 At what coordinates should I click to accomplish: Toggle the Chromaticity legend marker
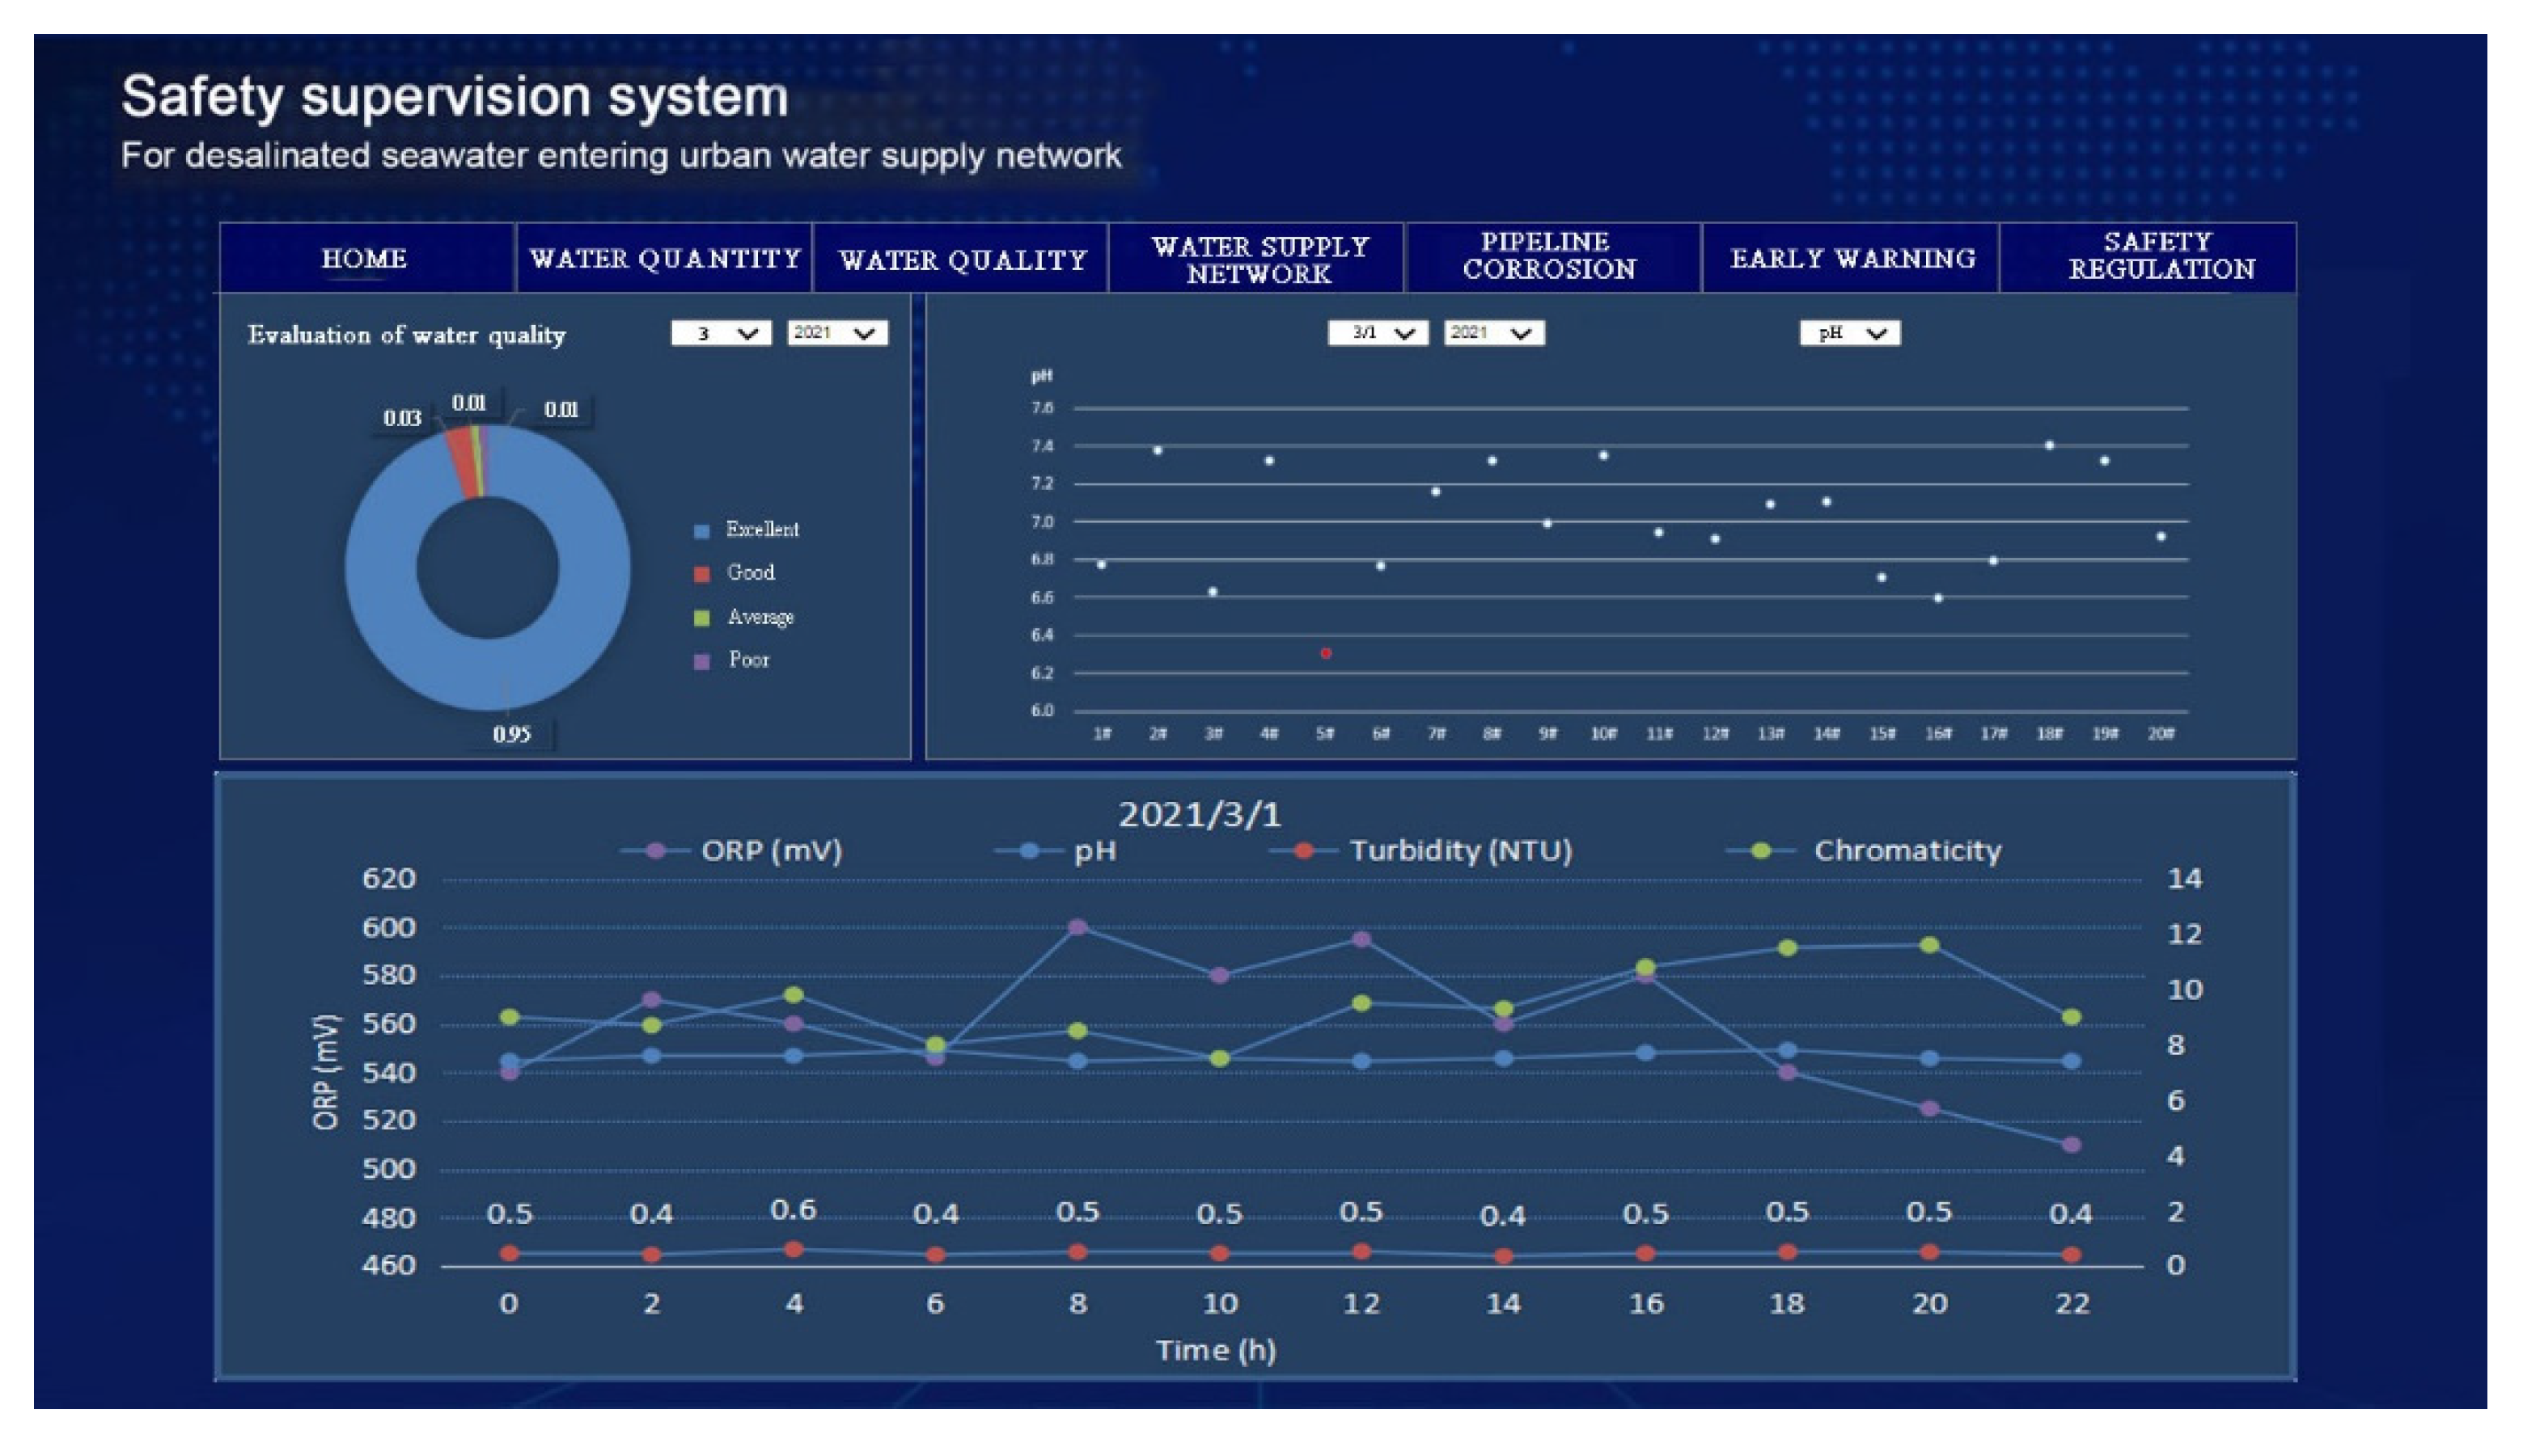click(1761, 851)
